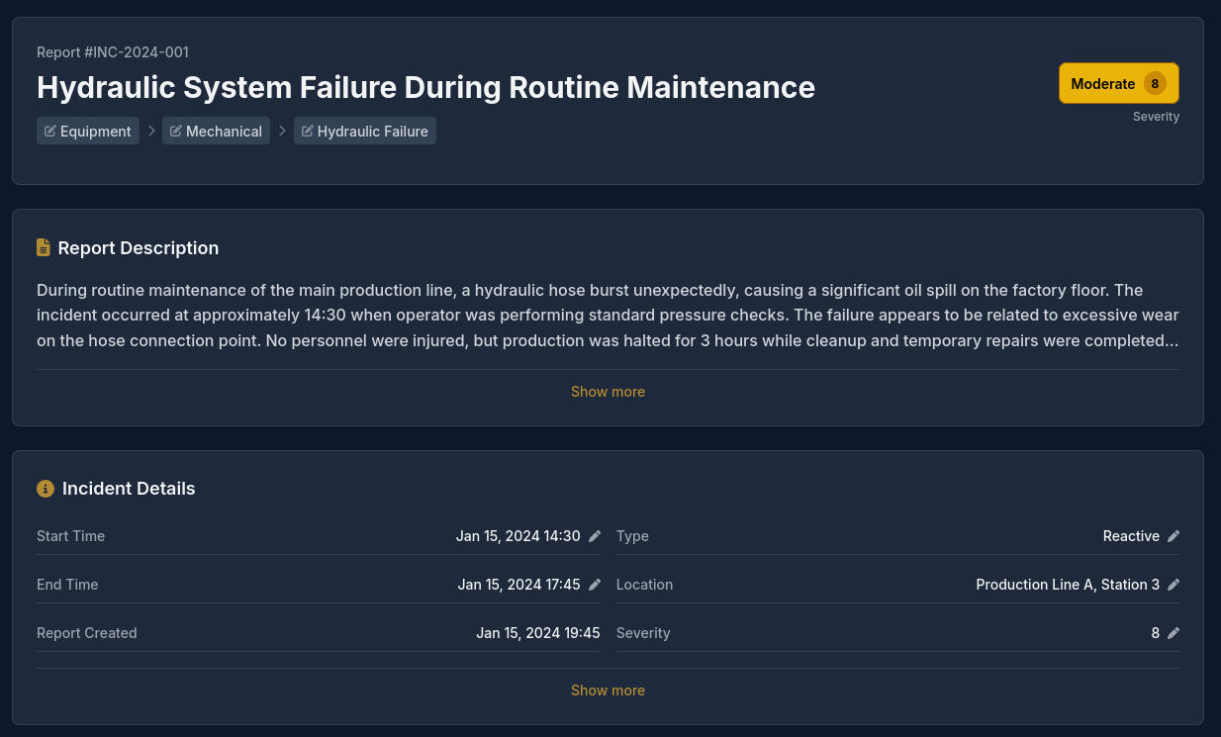Click the severity score 8 circle
Screen dimensions: 1221x737
[x=1155, y=84]
